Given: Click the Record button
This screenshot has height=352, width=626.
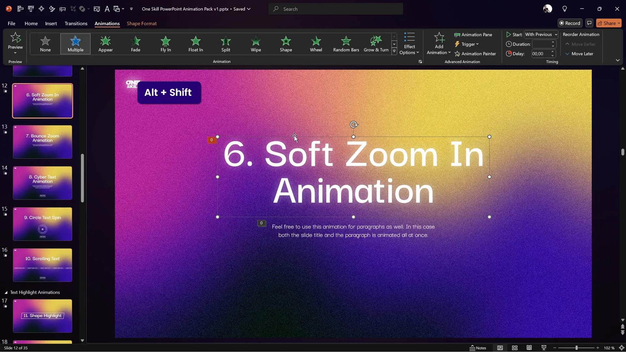Looking at the screenshot, I should tap(570, 23).
